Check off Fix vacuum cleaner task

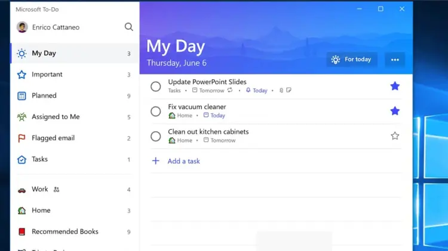click(155, 111)
